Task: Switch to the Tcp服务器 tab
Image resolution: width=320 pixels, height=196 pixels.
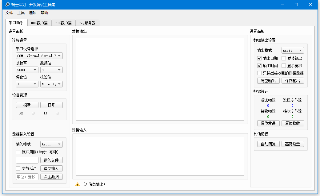Action: [88, 22]
